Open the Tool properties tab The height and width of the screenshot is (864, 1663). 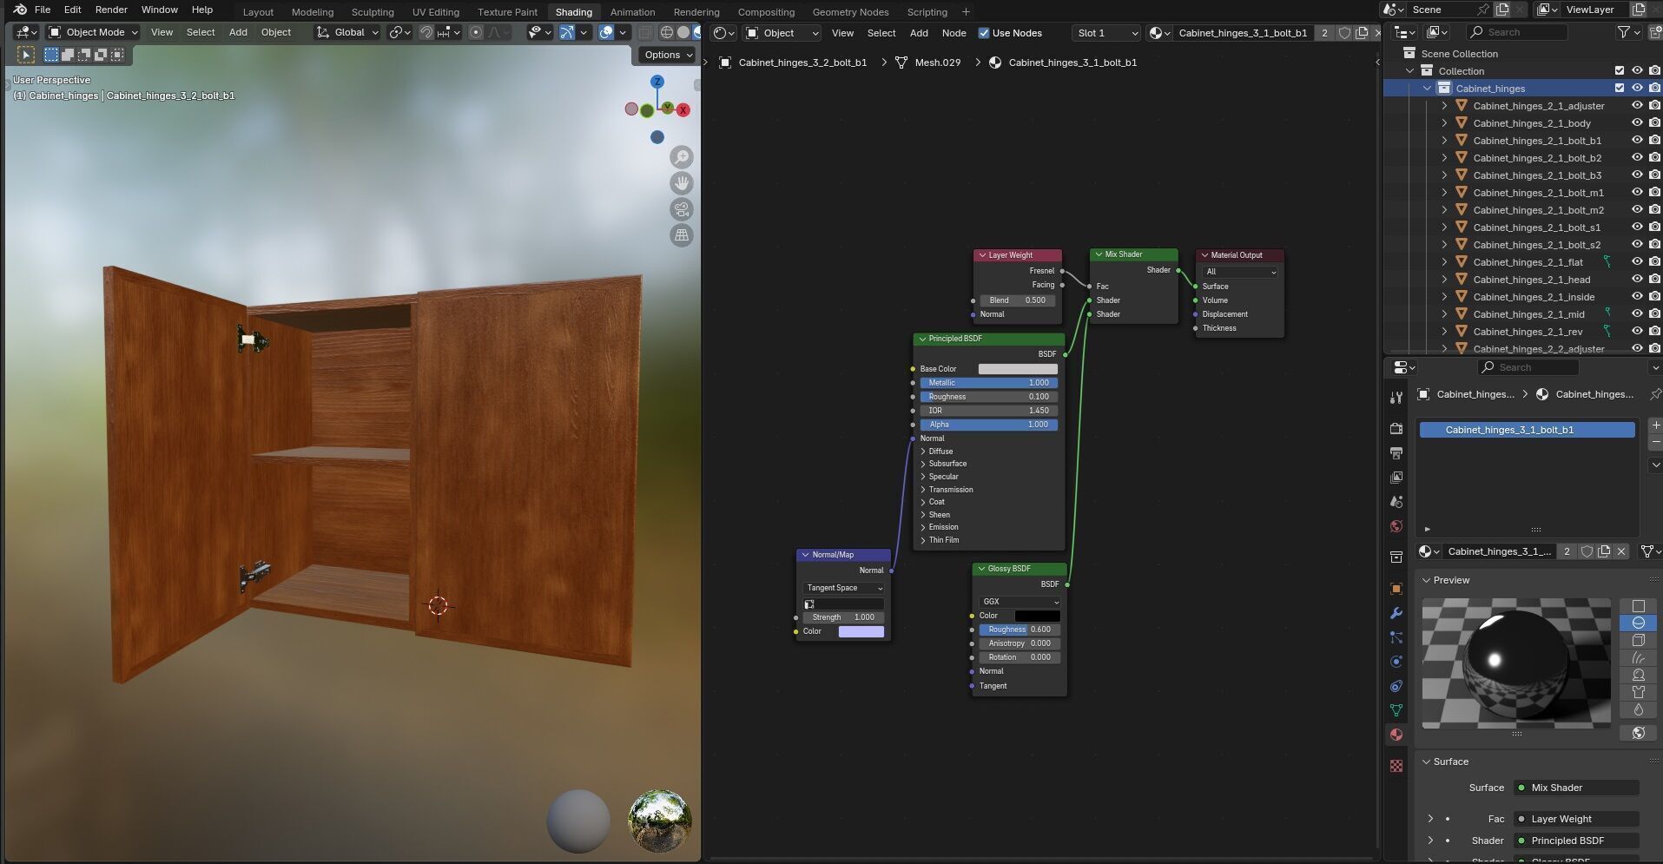pyautogui.click(x=1396, y=398)
